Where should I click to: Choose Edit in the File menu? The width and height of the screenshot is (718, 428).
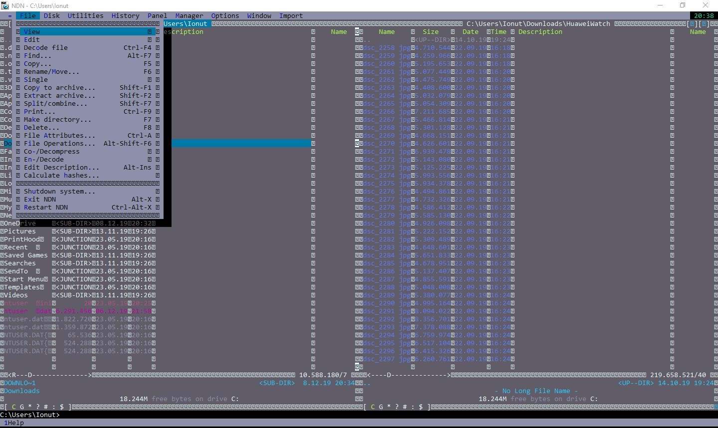click(x=88, y=39)
